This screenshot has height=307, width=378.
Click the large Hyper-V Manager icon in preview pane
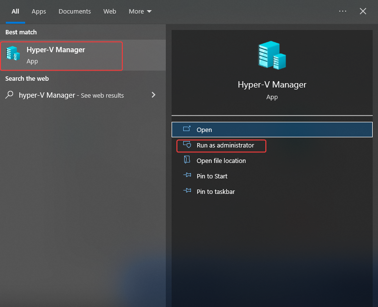coord(272,55)
